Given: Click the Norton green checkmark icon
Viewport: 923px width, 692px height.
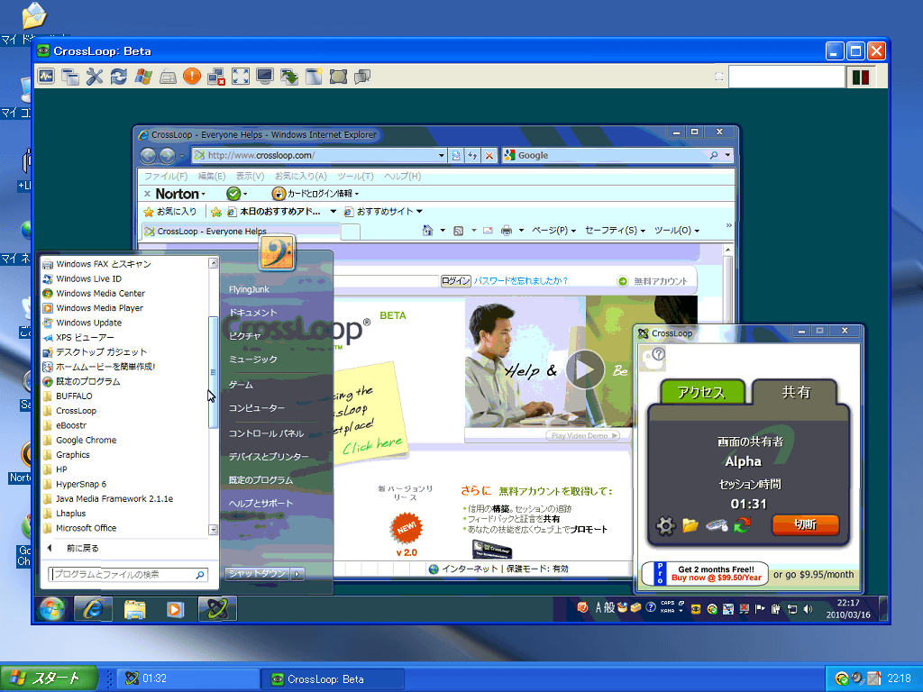Looking at the screenshot, I should coord(233,194).
